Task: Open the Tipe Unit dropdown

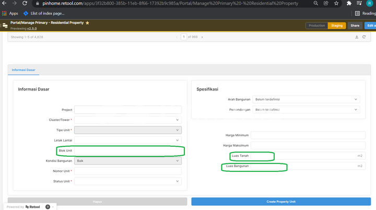Action: pos(128,130)
